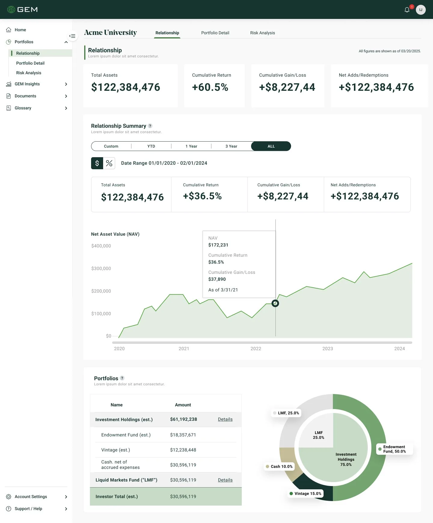Click the Account Settings gear icon

coord(9,497)
